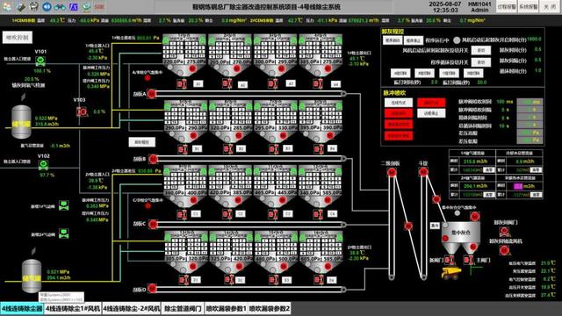Click the magenta 采暖热水 flow value box
The image size is (562, 316).
518,186
